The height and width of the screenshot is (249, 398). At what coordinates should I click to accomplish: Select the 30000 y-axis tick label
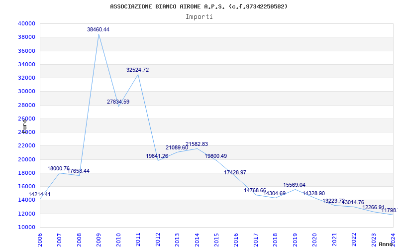(x=26, y=92)
